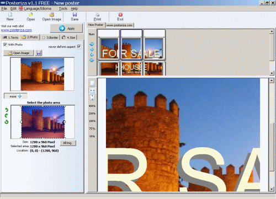The height and width of the screenshot is (199, 276).
Task: Click the fit whole page zoom icon
Action: click(x=92, y=83)
